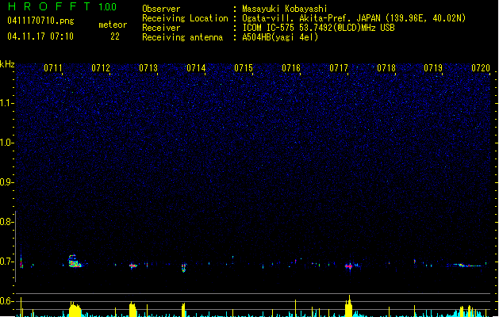Image resolution: width=499 pixels, height=317 pixels.
Task: Click the 0716 time marker
Action: (291, 68)
